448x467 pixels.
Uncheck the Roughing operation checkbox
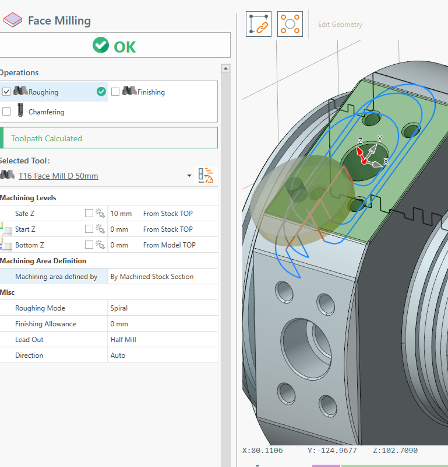pyautogui.click(x=6, y=92)
